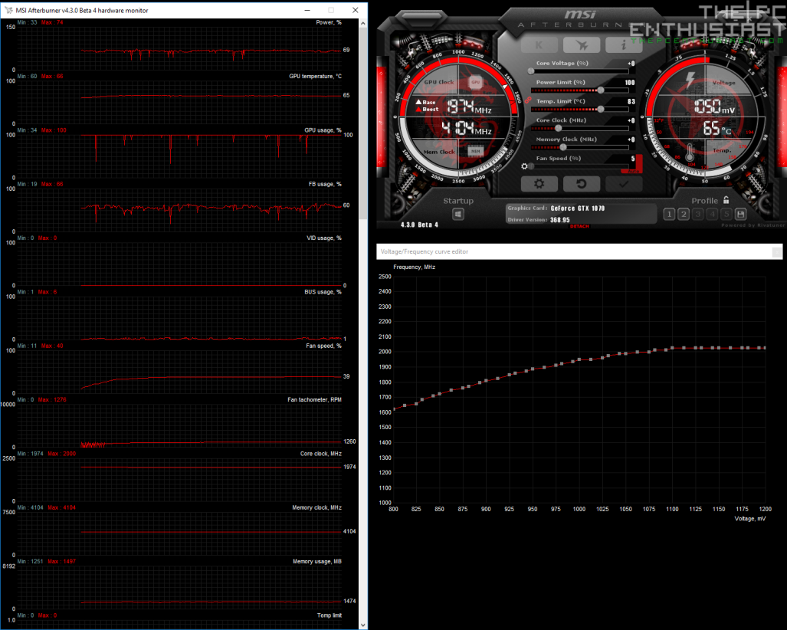Click the Memory Clock +0 value field

tap(631, 140)
